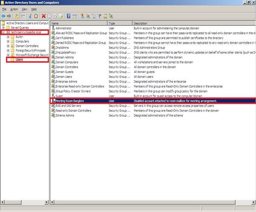Select the Read-only Domain Controllers group
256x212 pixels.
tap(153, 110)
